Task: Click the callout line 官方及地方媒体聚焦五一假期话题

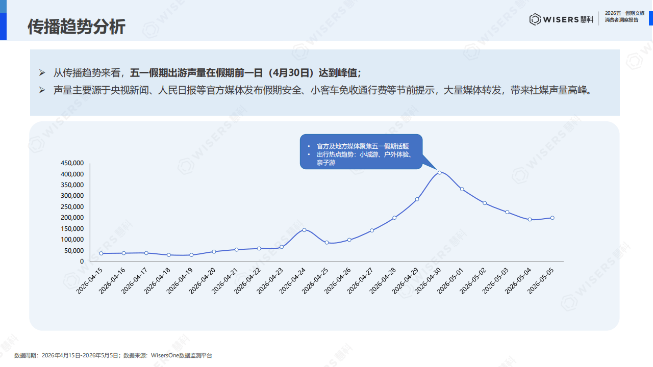Action: (363, 146)
